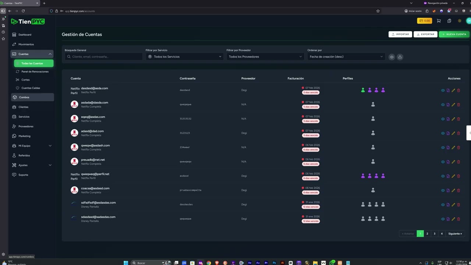This screenshot has height=265, width=471.
Task: Toggle password visibility eye next to sort dropdown
Action: point(392,57)
